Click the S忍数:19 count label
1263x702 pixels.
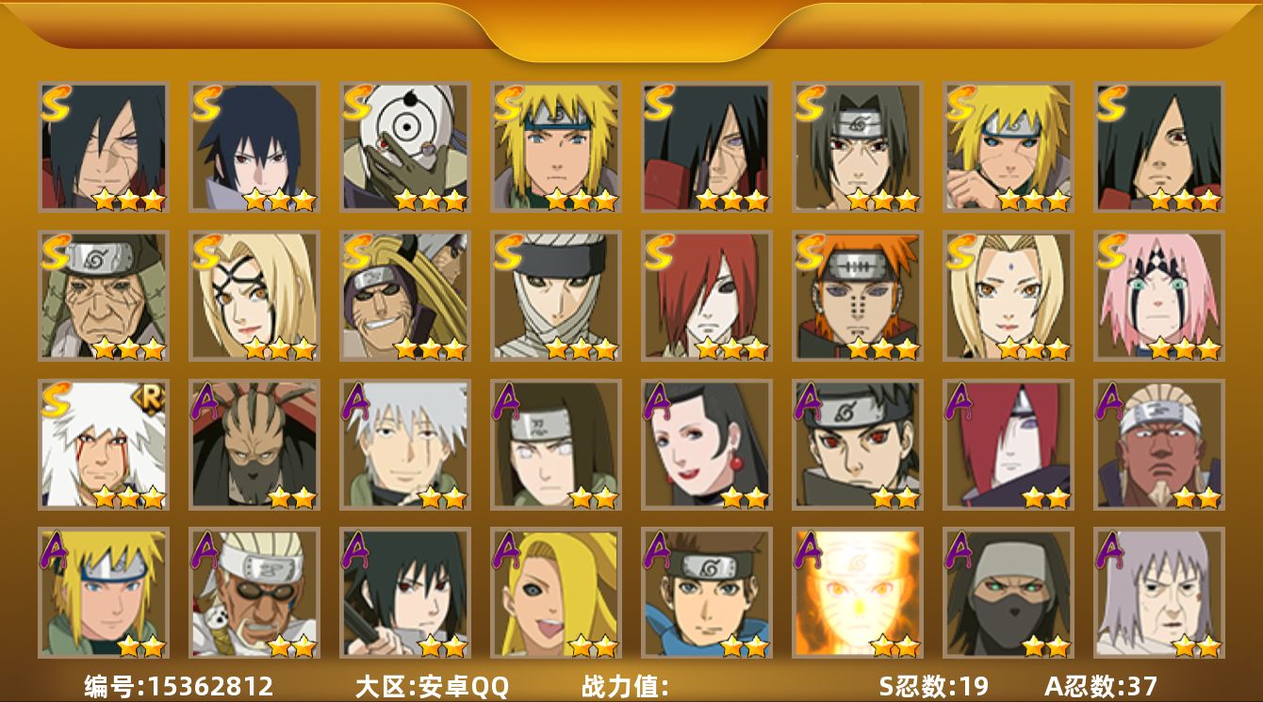[933, 685]
